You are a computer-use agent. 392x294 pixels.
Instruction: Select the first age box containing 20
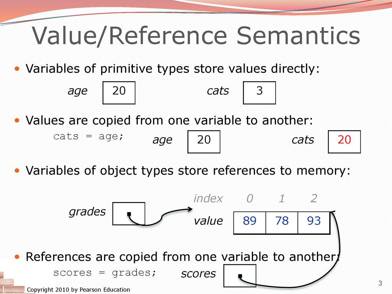pyautogui.click(x=119, y=93)
